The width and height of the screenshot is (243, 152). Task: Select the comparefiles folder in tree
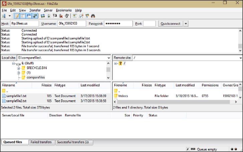(x=36, y=77)
